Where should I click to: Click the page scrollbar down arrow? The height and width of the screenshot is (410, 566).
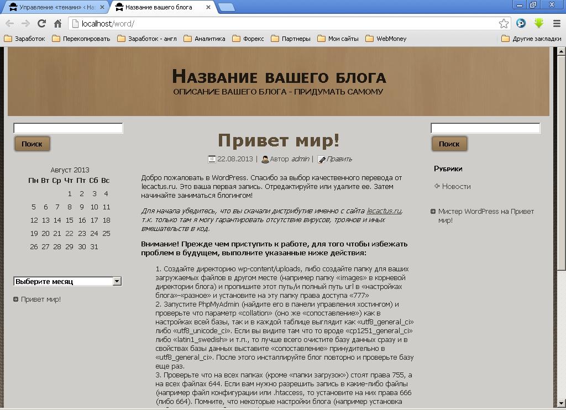click(x=561, y=403)
